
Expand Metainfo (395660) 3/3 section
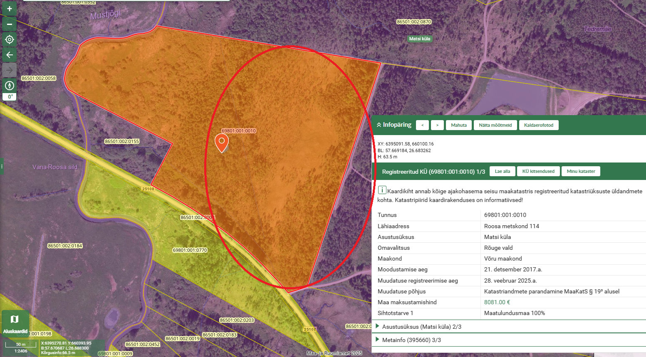click(411, 340)
